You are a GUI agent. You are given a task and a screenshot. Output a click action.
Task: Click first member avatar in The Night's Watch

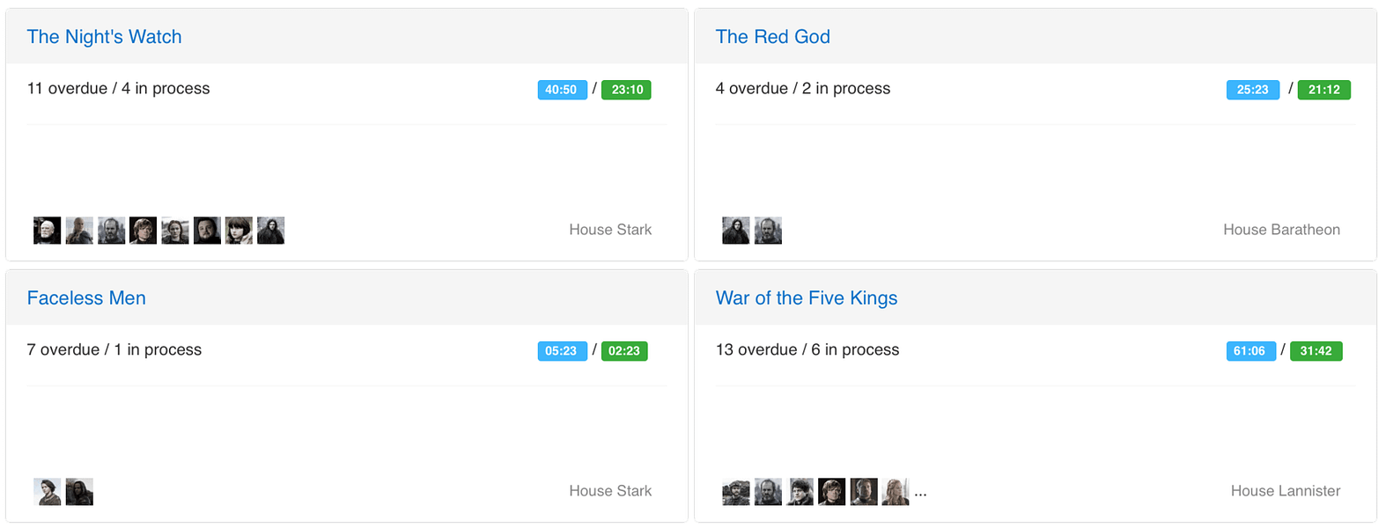coord(48,231)
